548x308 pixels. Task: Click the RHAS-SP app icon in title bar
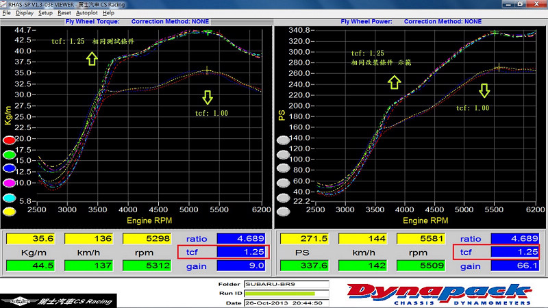coord(4,4)
